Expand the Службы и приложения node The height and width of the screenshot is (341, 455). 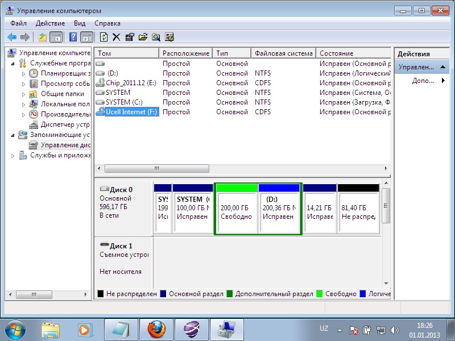coord(14,156)
